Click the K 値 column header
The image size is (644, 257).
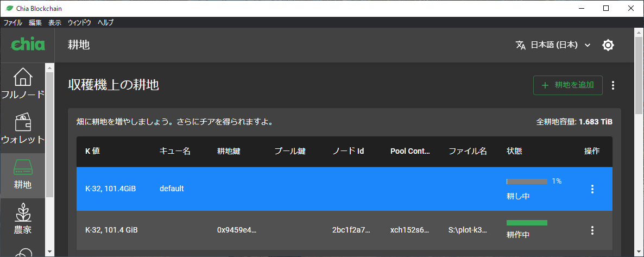pyautogui.click(x=92, y=152)
